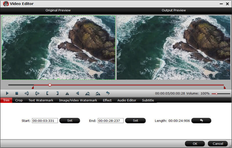
Task: Reset trim length with the arrow button
Action: point(201,121)
